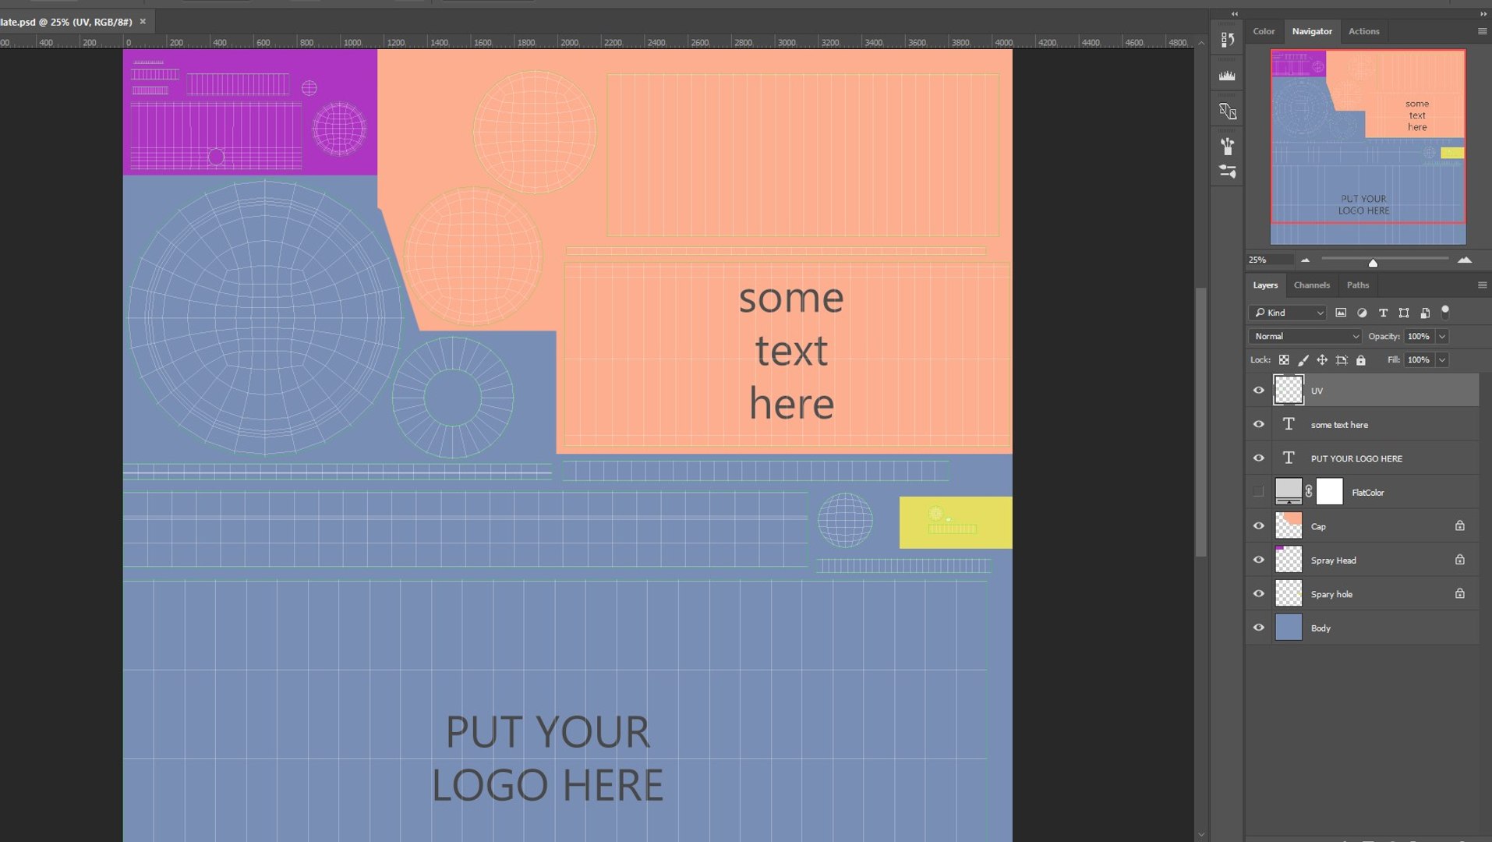Viewport: 1492px width, 842px height.
Task: Hide the Cap layer
Action: [1259, 526]
